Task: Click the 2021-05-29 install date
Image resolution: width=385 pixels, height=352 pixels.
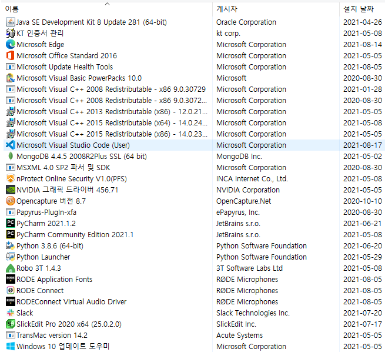Action: point(363,257)
